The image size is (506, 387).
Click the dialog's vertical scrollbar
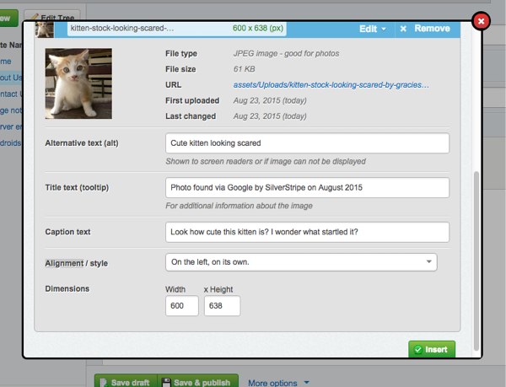coord(476,253)
